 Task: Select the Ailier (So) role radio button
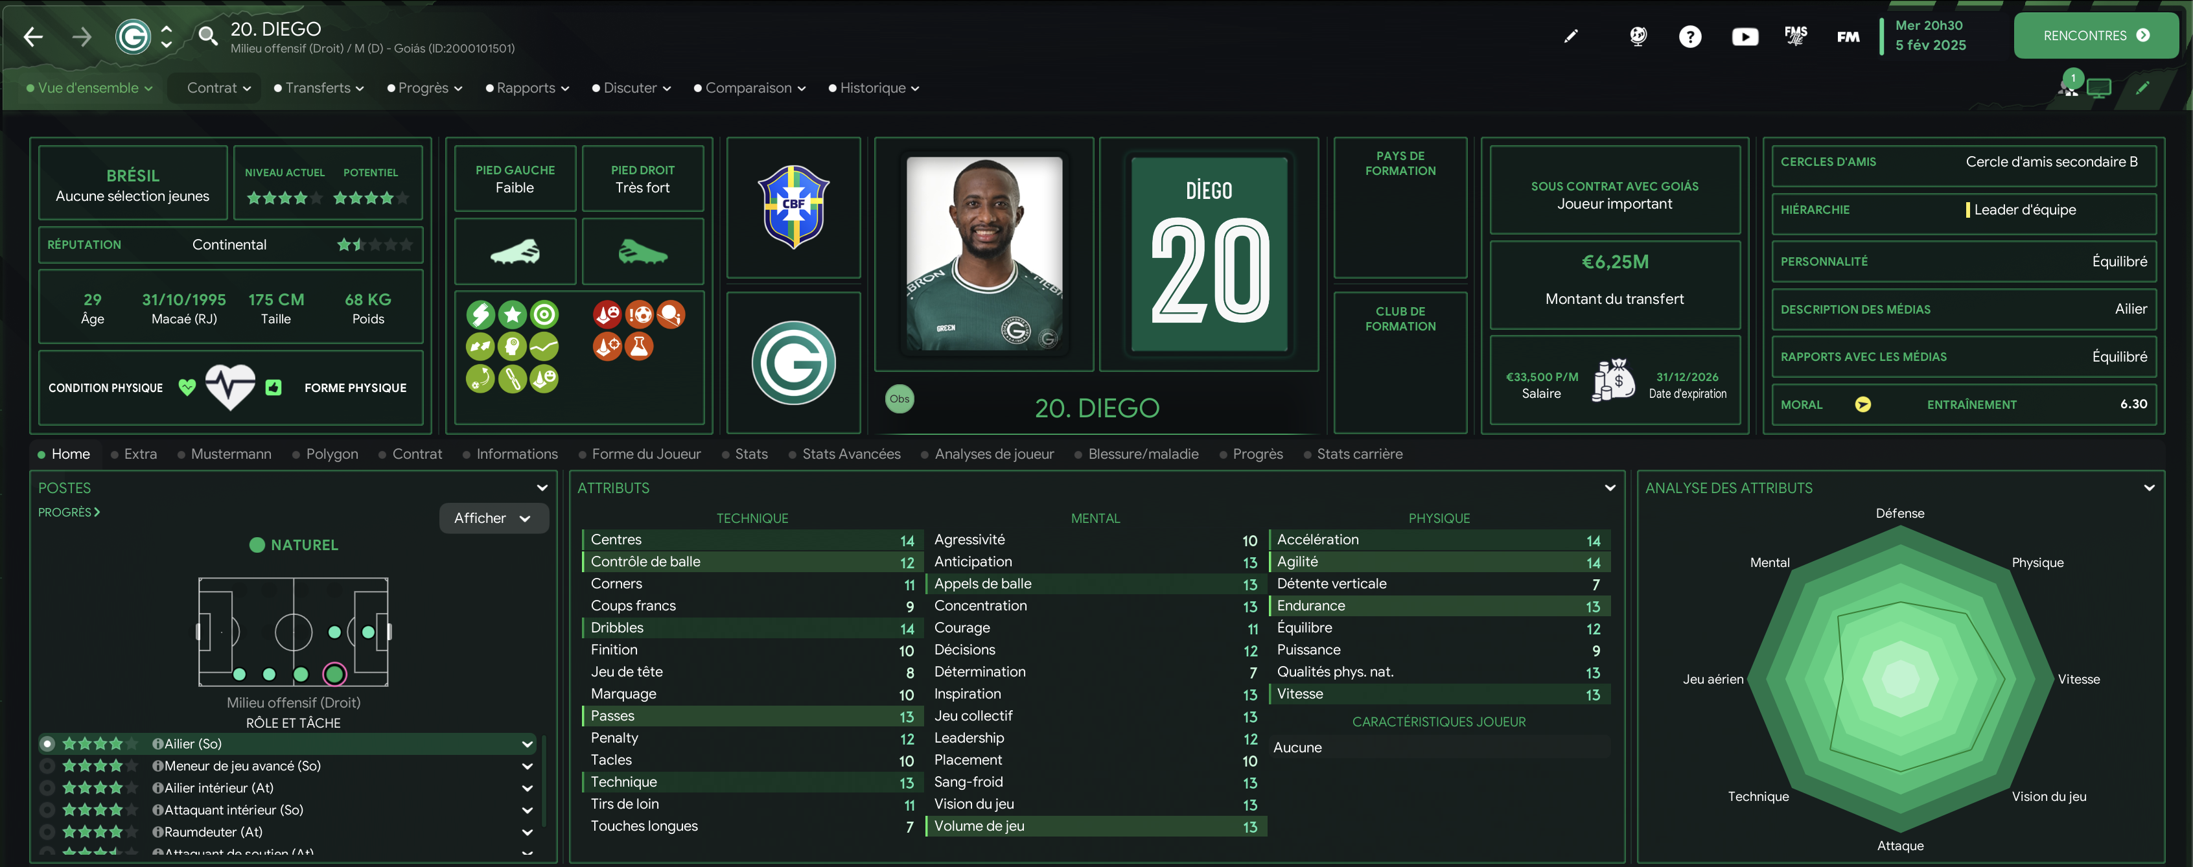point(48,744)
